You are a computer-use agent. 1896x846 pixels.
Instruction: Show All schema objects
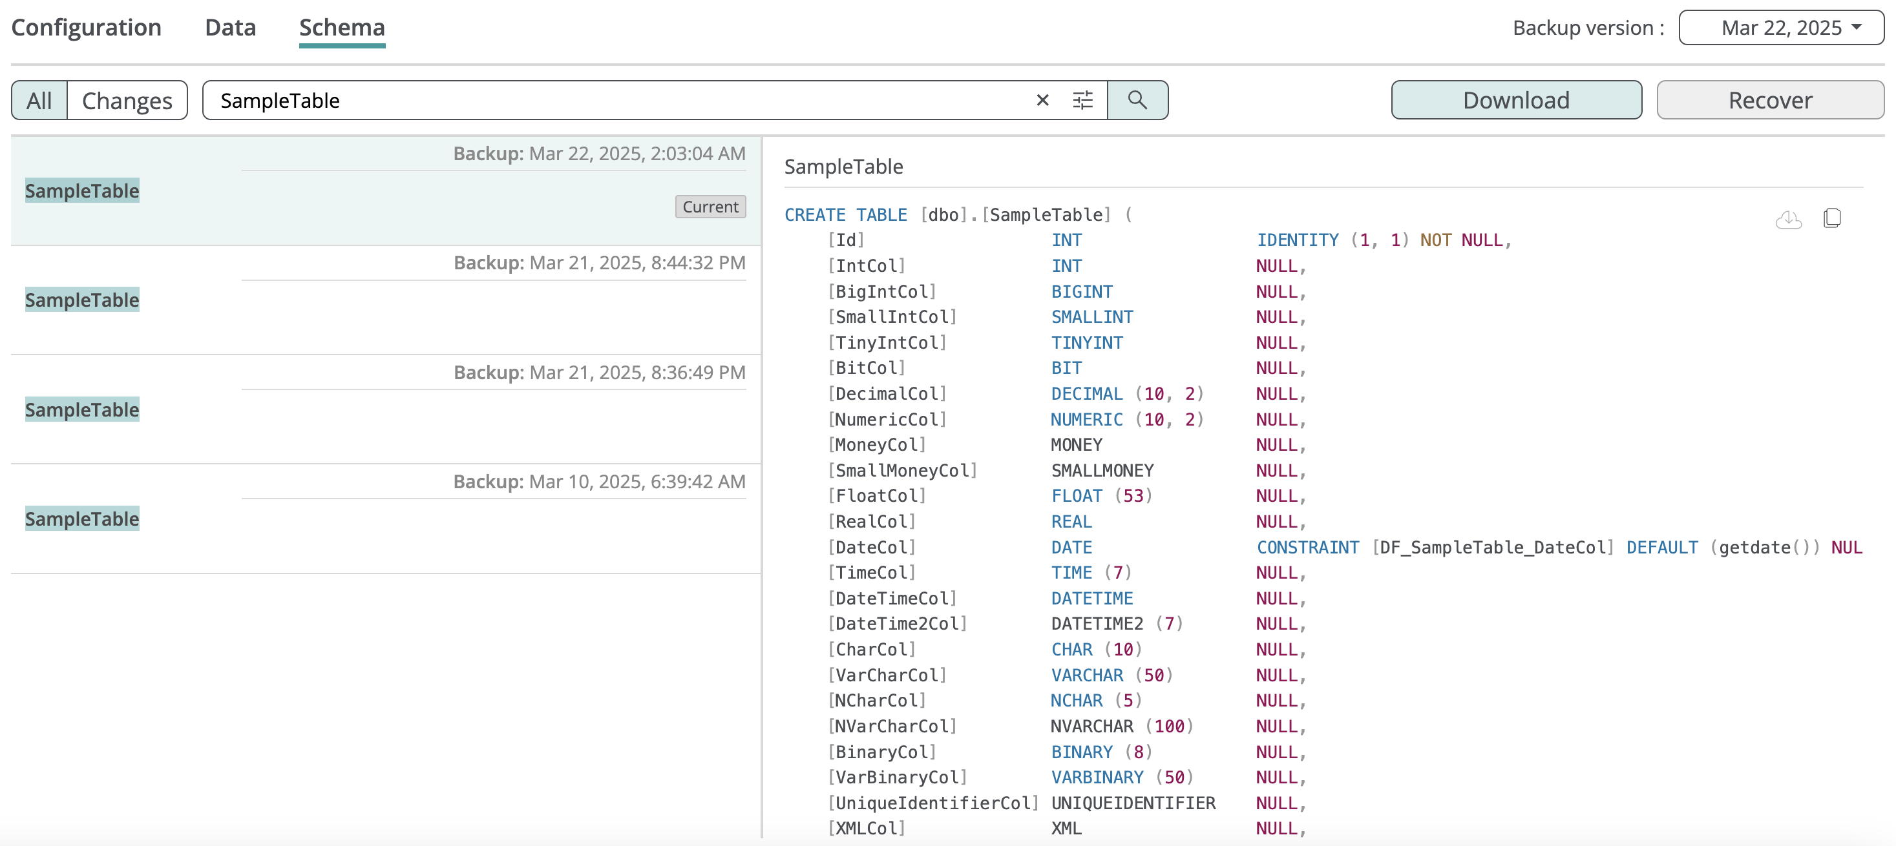point(39,100)
